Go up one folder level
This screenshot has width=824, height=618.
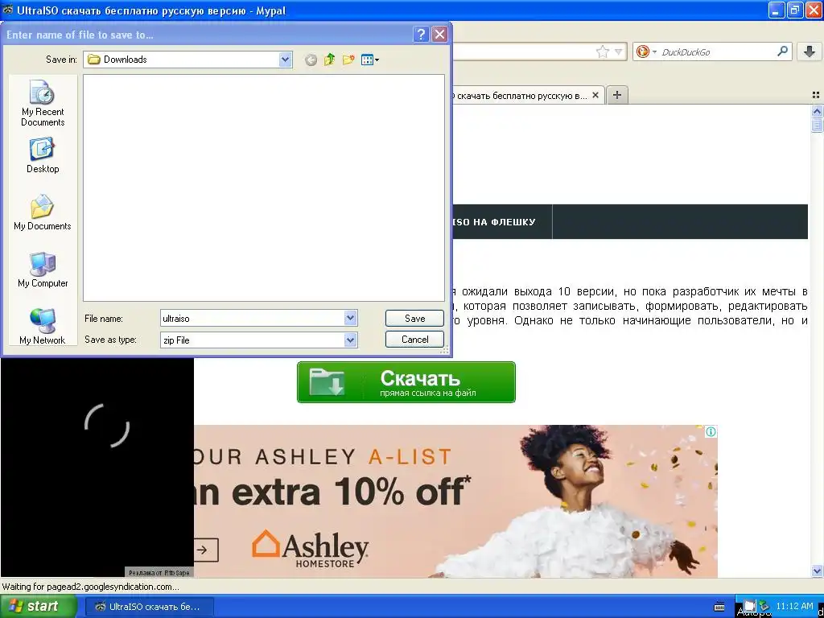coord(329,60)
